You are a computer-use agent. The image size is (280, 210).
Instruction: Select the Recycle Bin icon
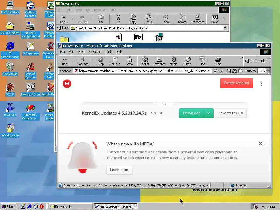[x=10, y=69]
